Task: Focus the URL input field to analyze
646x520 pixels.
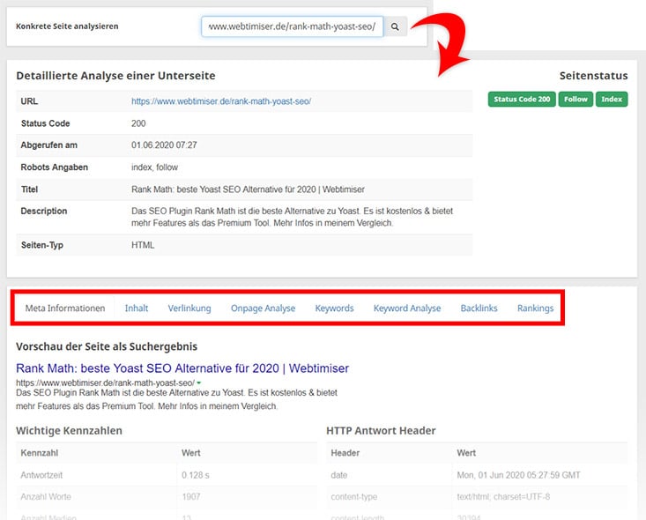Action: [x=292, y=26]
